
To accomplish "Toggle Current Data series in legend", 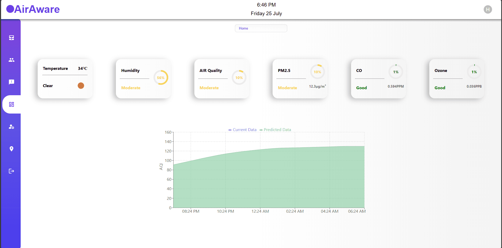I will pyautogui.click(x=242, y=130).
